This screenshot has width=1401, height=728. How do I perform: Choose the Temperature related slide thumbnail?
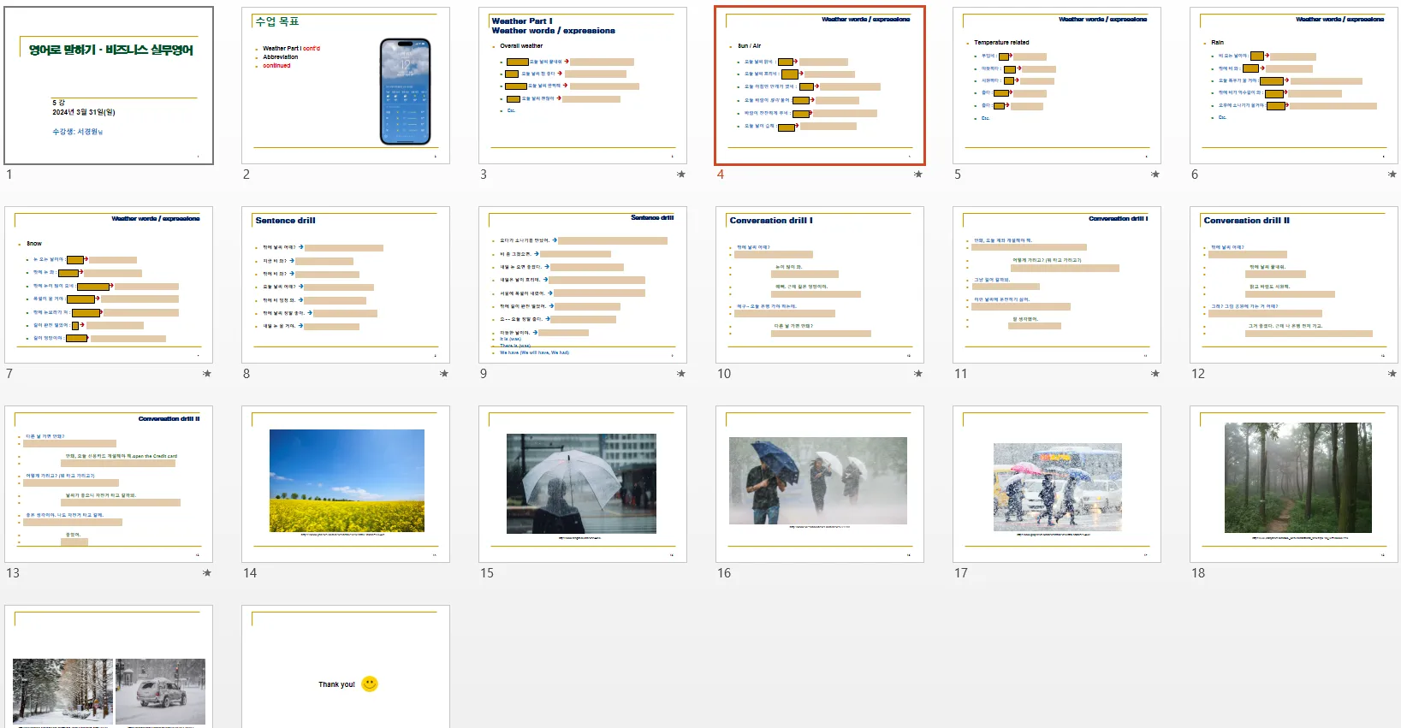[x=1057, y=86]
